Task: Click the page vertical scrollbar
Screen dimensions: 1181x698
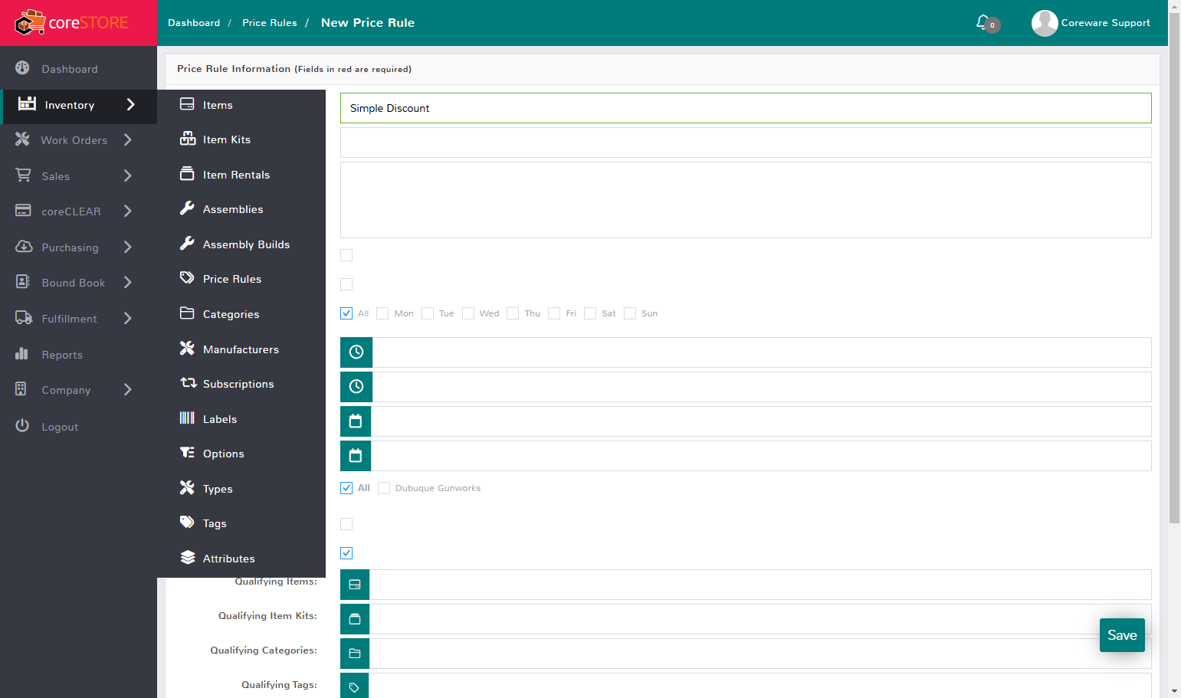Action: tap(1174, 268)
